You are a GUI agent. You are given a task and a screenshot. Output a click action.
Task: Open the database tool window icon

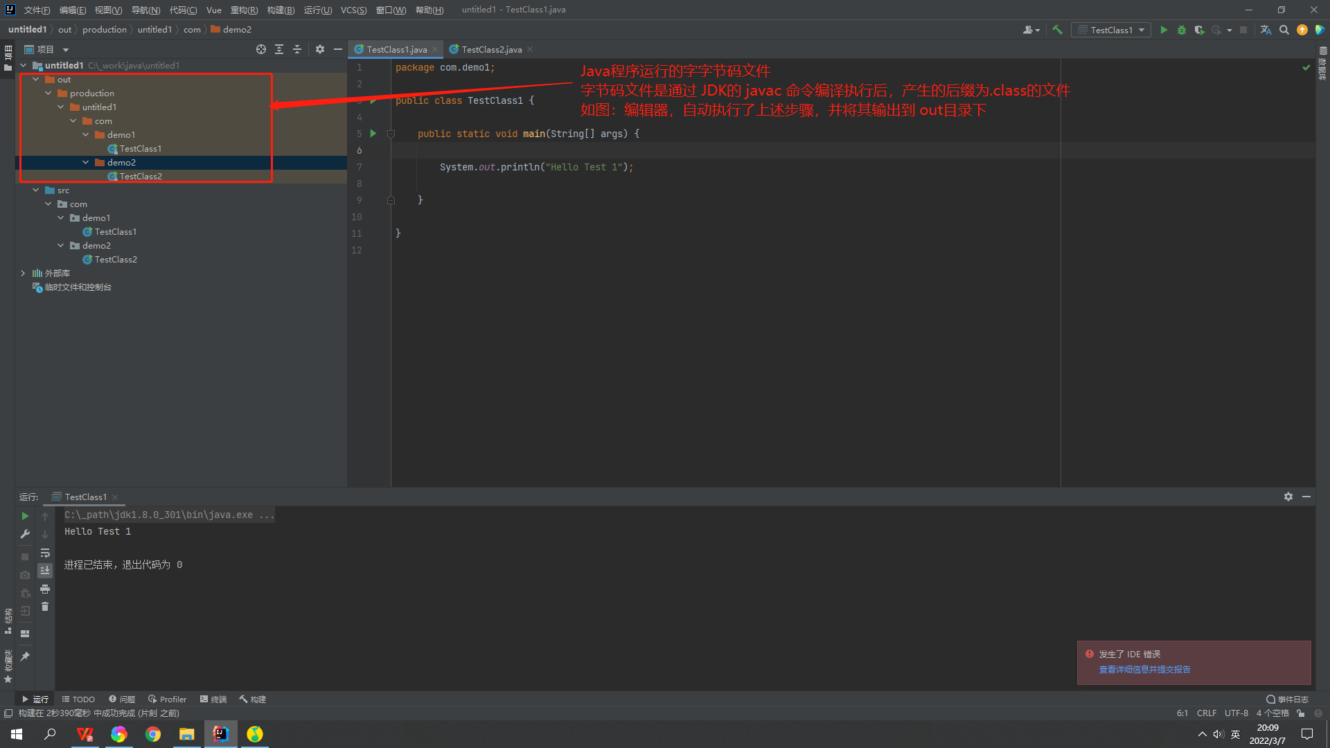tap(1323, 51)
